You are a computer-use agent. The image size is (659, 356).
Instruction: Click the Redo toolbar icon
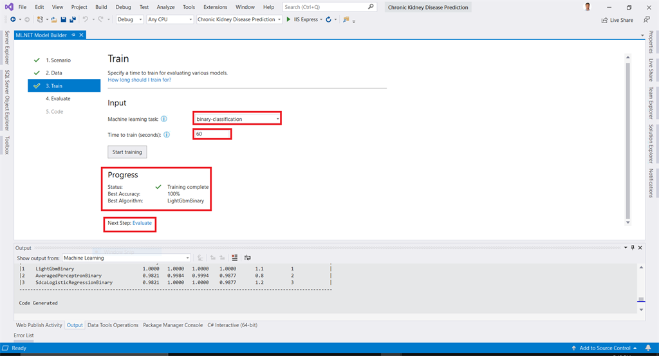click(100, 19)
